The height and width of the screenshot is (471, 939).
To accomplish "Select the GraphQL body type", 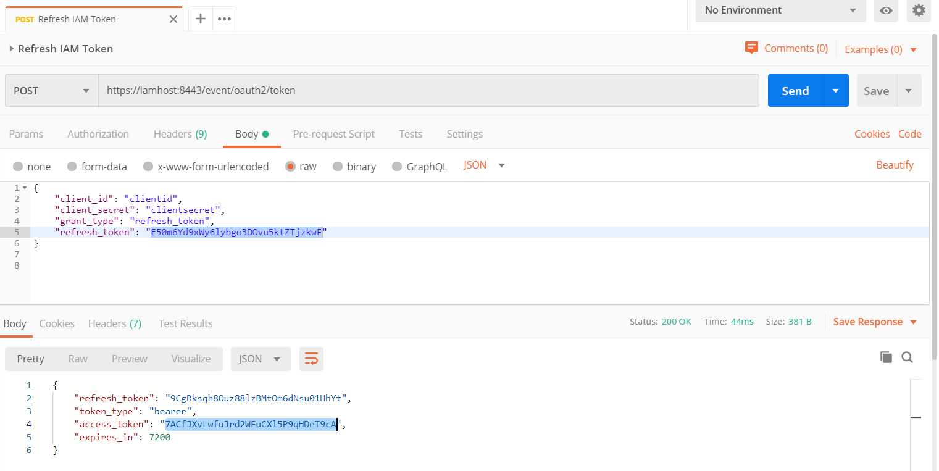I will tap(420, 166).
